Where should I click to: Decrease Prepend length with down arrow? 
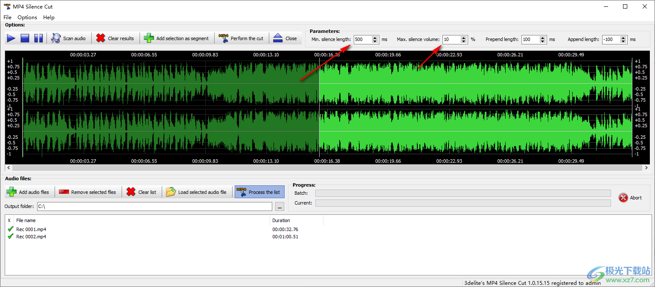point(543,41)
